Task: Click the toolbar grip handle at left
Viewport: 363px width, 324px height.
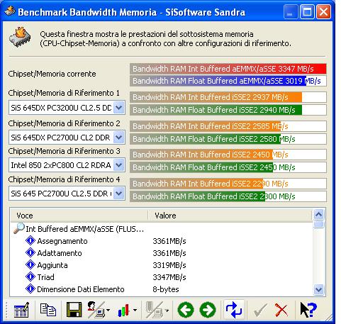Action: 6,310
